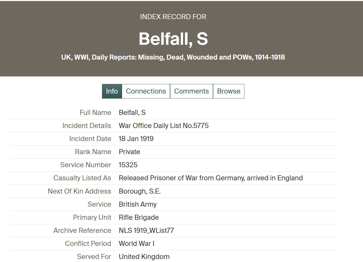
Task: Click the Service value British Army
Action: [138, 204]
